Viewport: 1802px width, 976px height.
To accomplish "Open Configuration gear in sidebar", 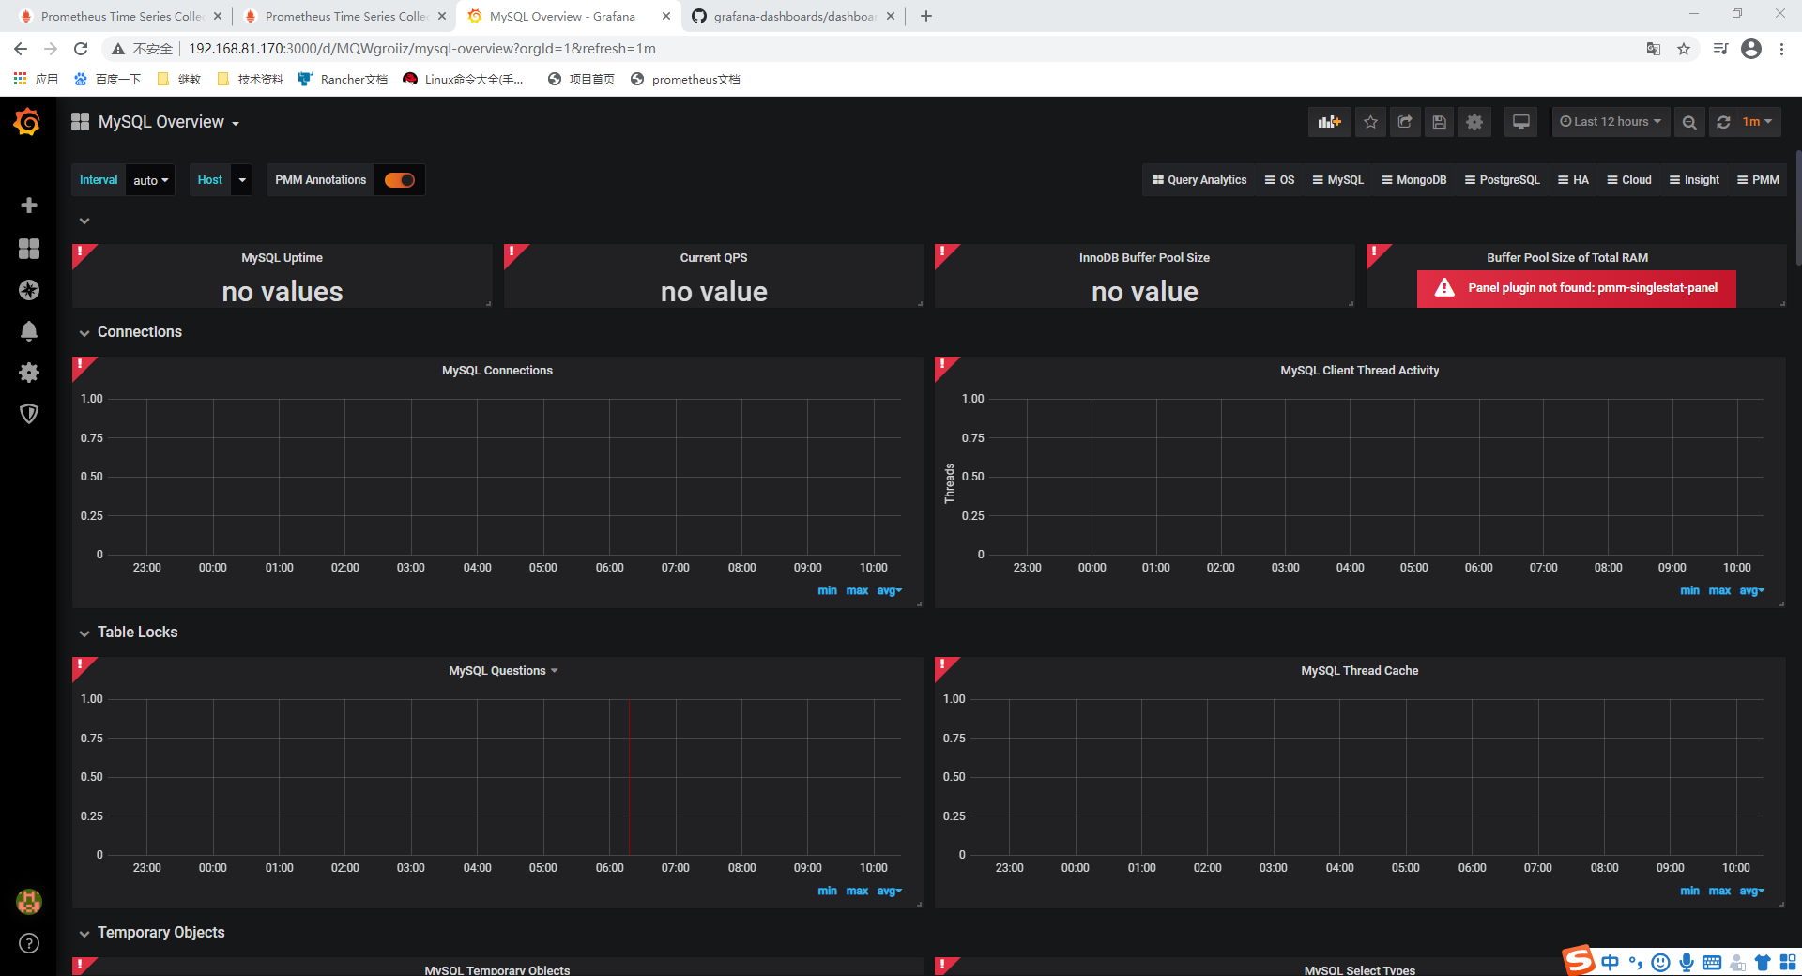I will tap(29, 373).
